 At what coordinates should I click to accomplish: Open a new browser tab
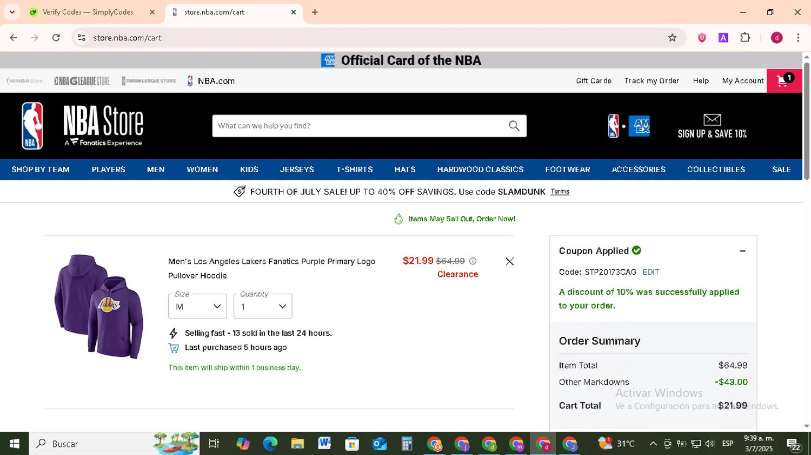tap(315, 12)
